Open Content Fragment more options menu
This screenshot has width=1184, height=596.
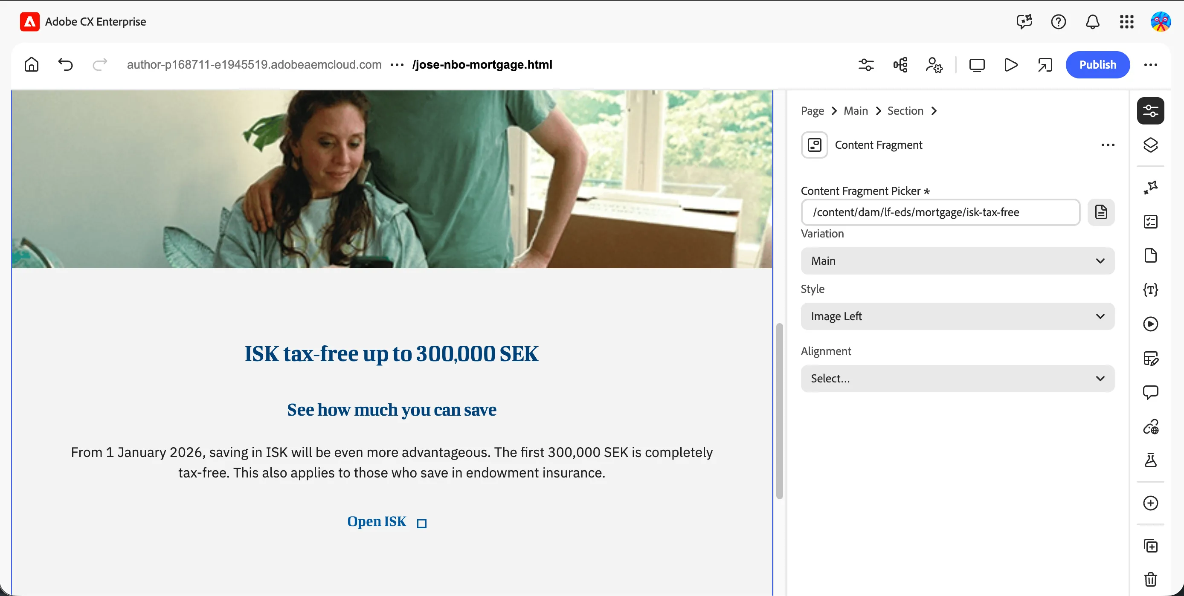1108,145
